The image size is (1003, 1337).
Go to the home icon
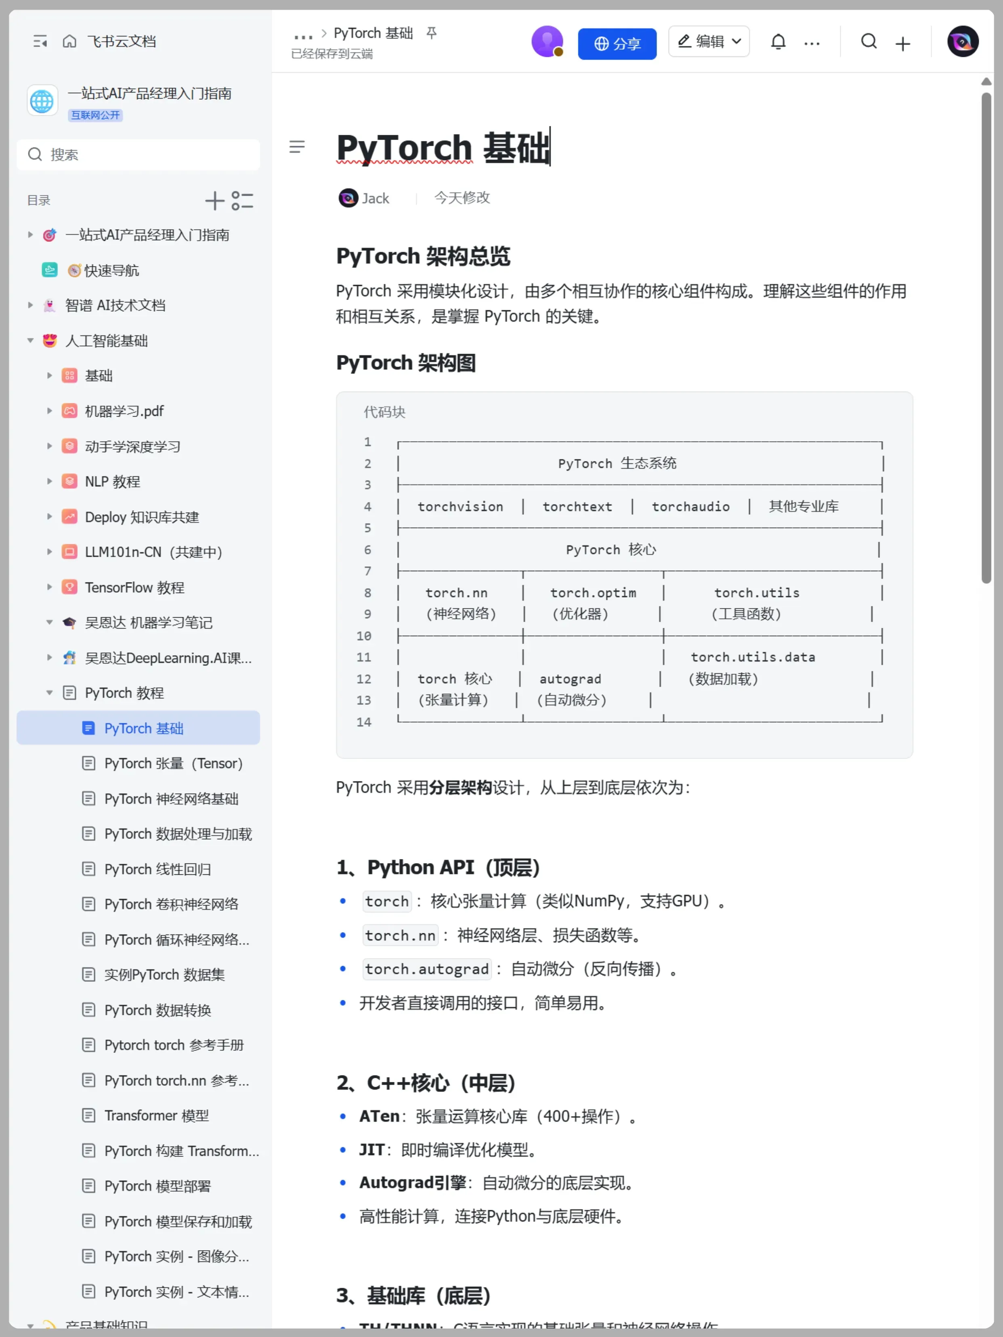click(69, 41)
